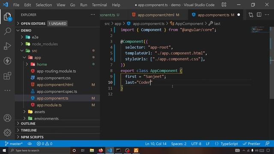274x154 pixels.
Task: Click the master branch indicator
Action: pyautogui.click(x=14, y=144)
